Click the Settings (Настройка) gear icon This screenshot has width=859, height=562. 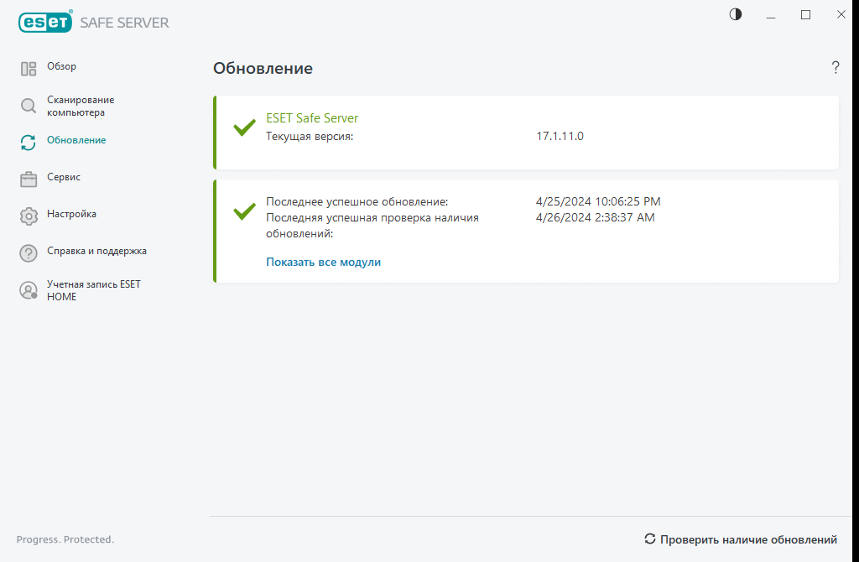tap(29, 216)
